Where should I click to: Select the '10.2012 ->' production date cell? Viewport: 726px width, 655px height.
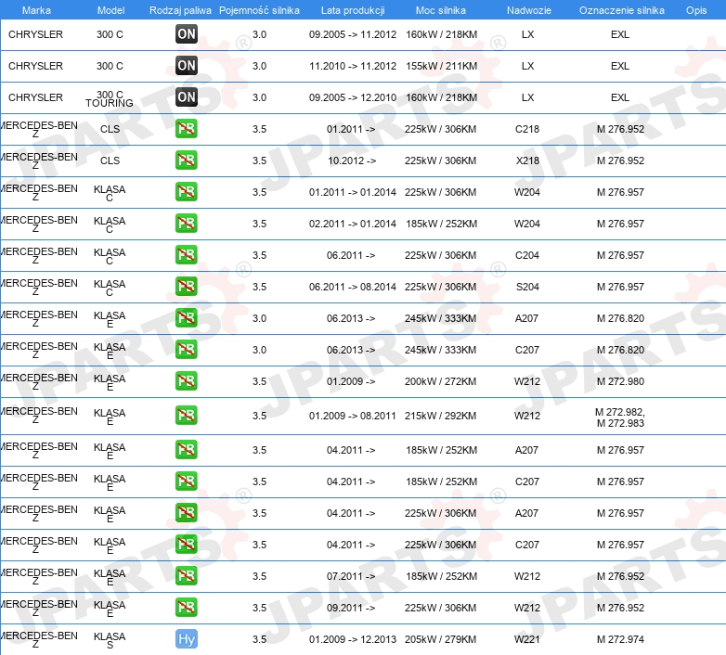tap(352, 161)
